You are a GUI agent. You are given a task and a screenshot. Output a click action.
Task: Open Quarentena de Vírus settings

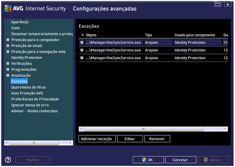pyautogui.click(x=28, y=87)
